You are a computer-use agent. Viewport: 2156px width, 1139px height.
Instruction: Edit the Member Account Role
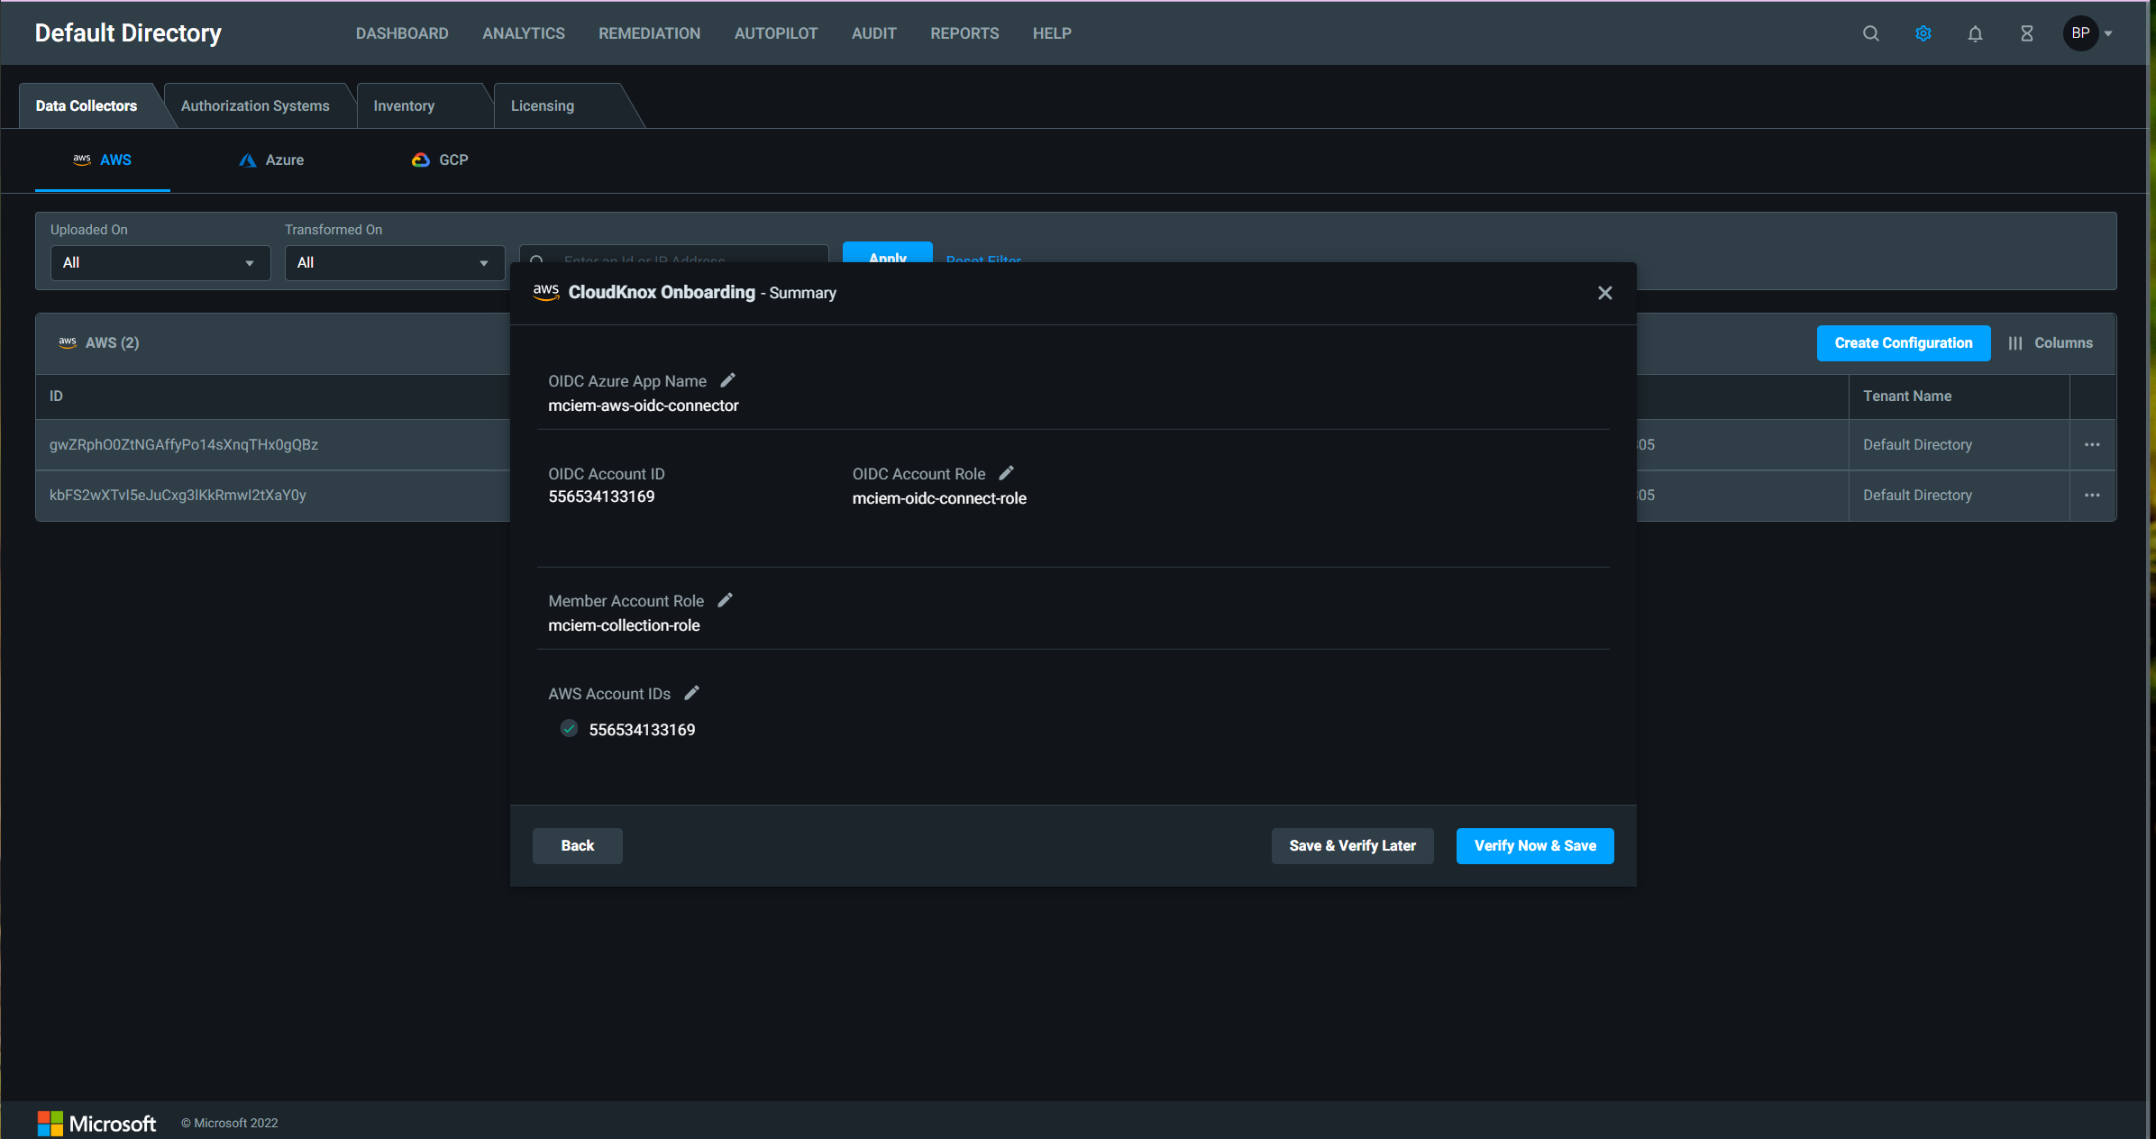point(725,600)
